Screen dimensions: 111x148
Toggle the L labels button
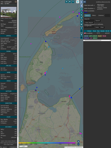pos(81,12)
